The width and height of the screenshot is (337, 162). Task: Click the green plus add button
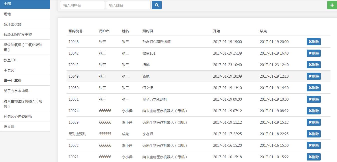point(332,5)
